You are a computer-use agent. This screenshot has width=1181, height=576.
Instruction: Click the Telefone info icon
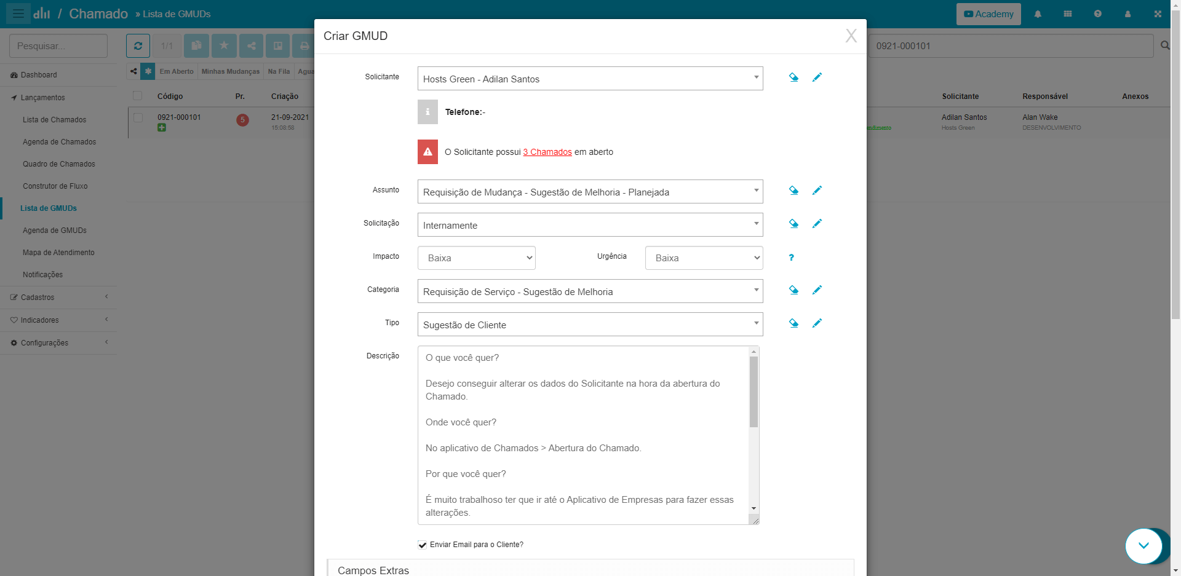click(x=427, y=112)
